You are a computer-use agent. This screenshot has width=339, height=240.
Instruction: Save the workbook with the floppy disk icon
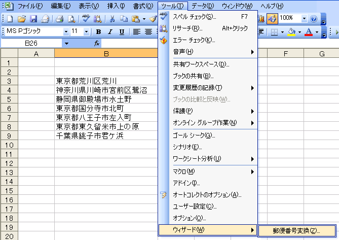33,19
